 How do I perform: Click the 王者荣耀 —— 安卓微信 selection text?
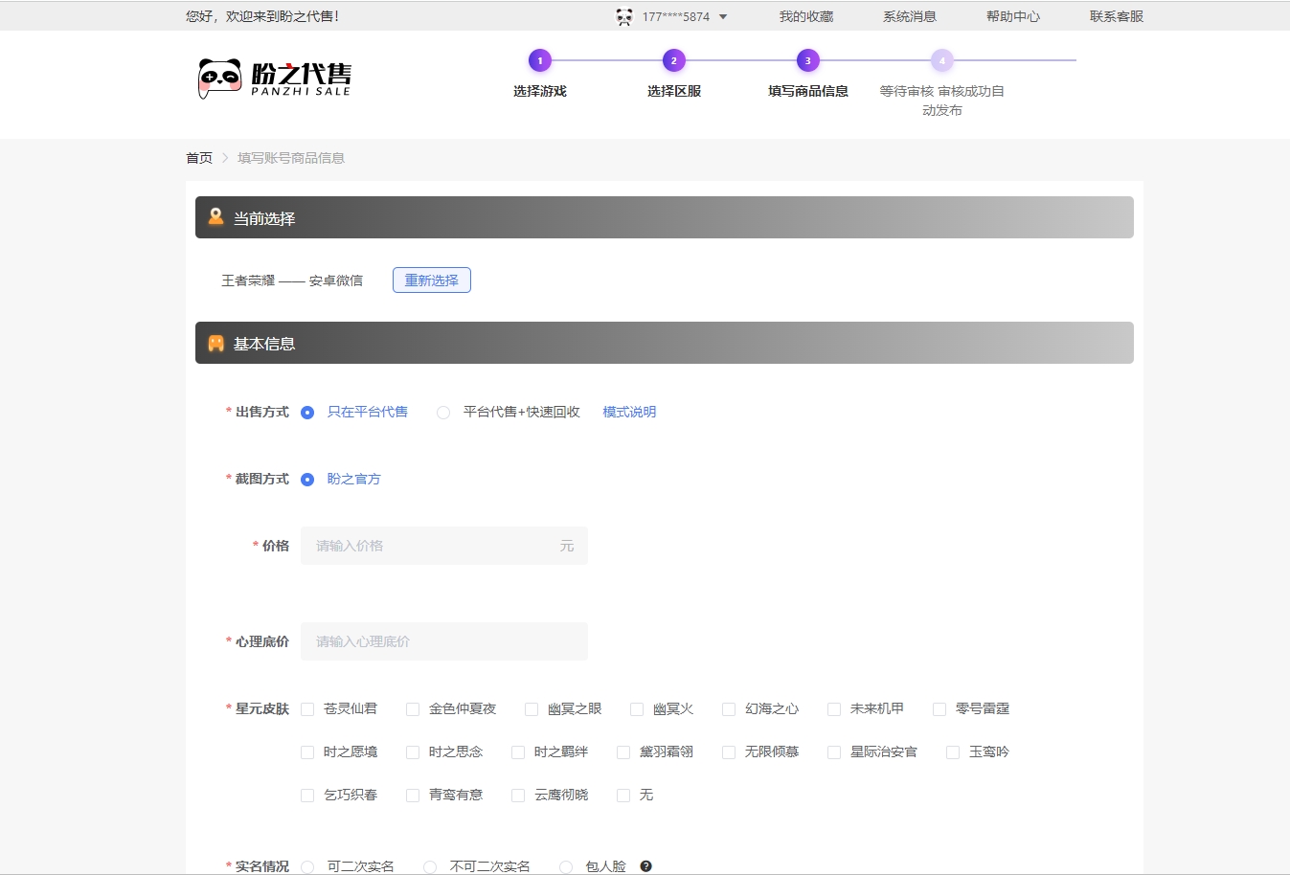coord(292,280)
